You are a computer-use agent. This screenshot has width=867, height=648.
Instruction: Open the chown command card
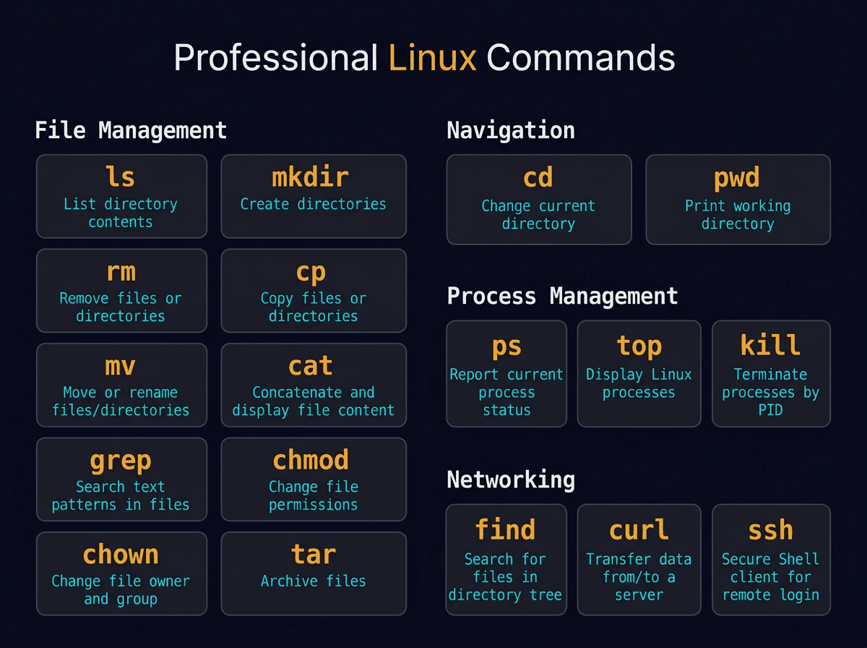[121, 573]
